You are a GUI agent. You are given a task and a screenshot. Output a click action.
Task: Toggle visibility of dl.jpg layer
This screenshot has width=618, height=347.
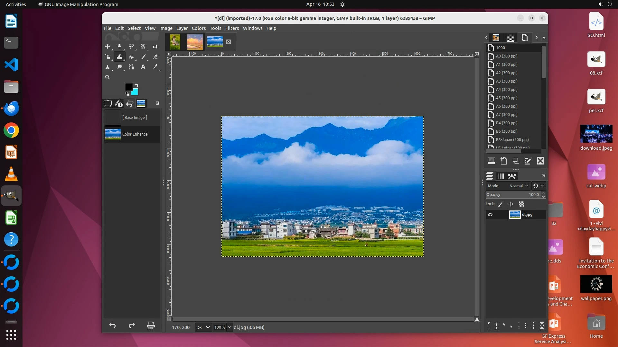[x=490, y=215]
